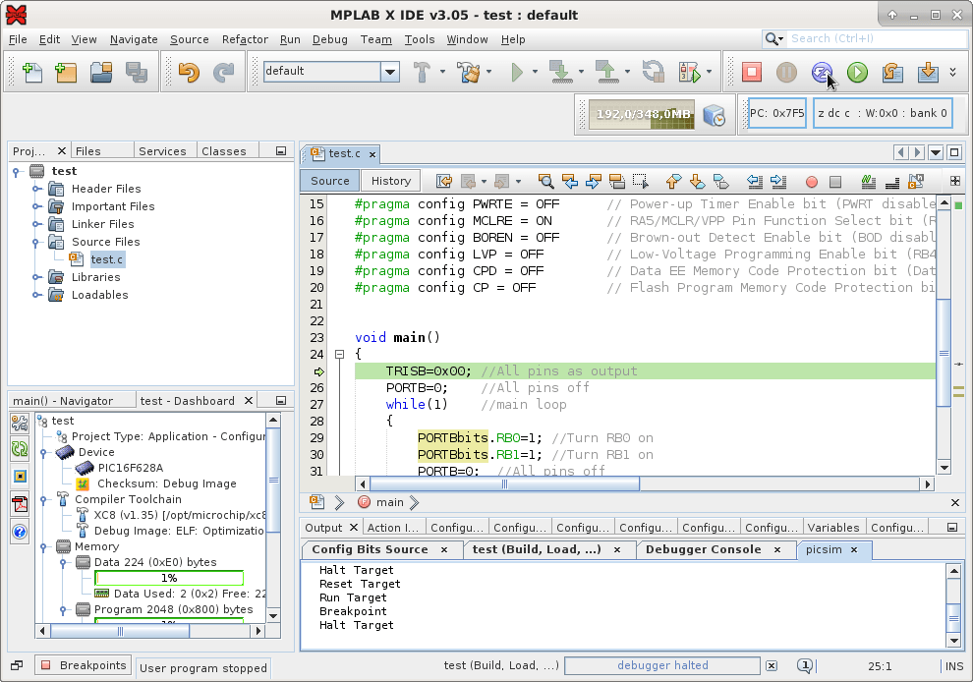
Task: Close the test.c editor tab
Action: [372, 154]
